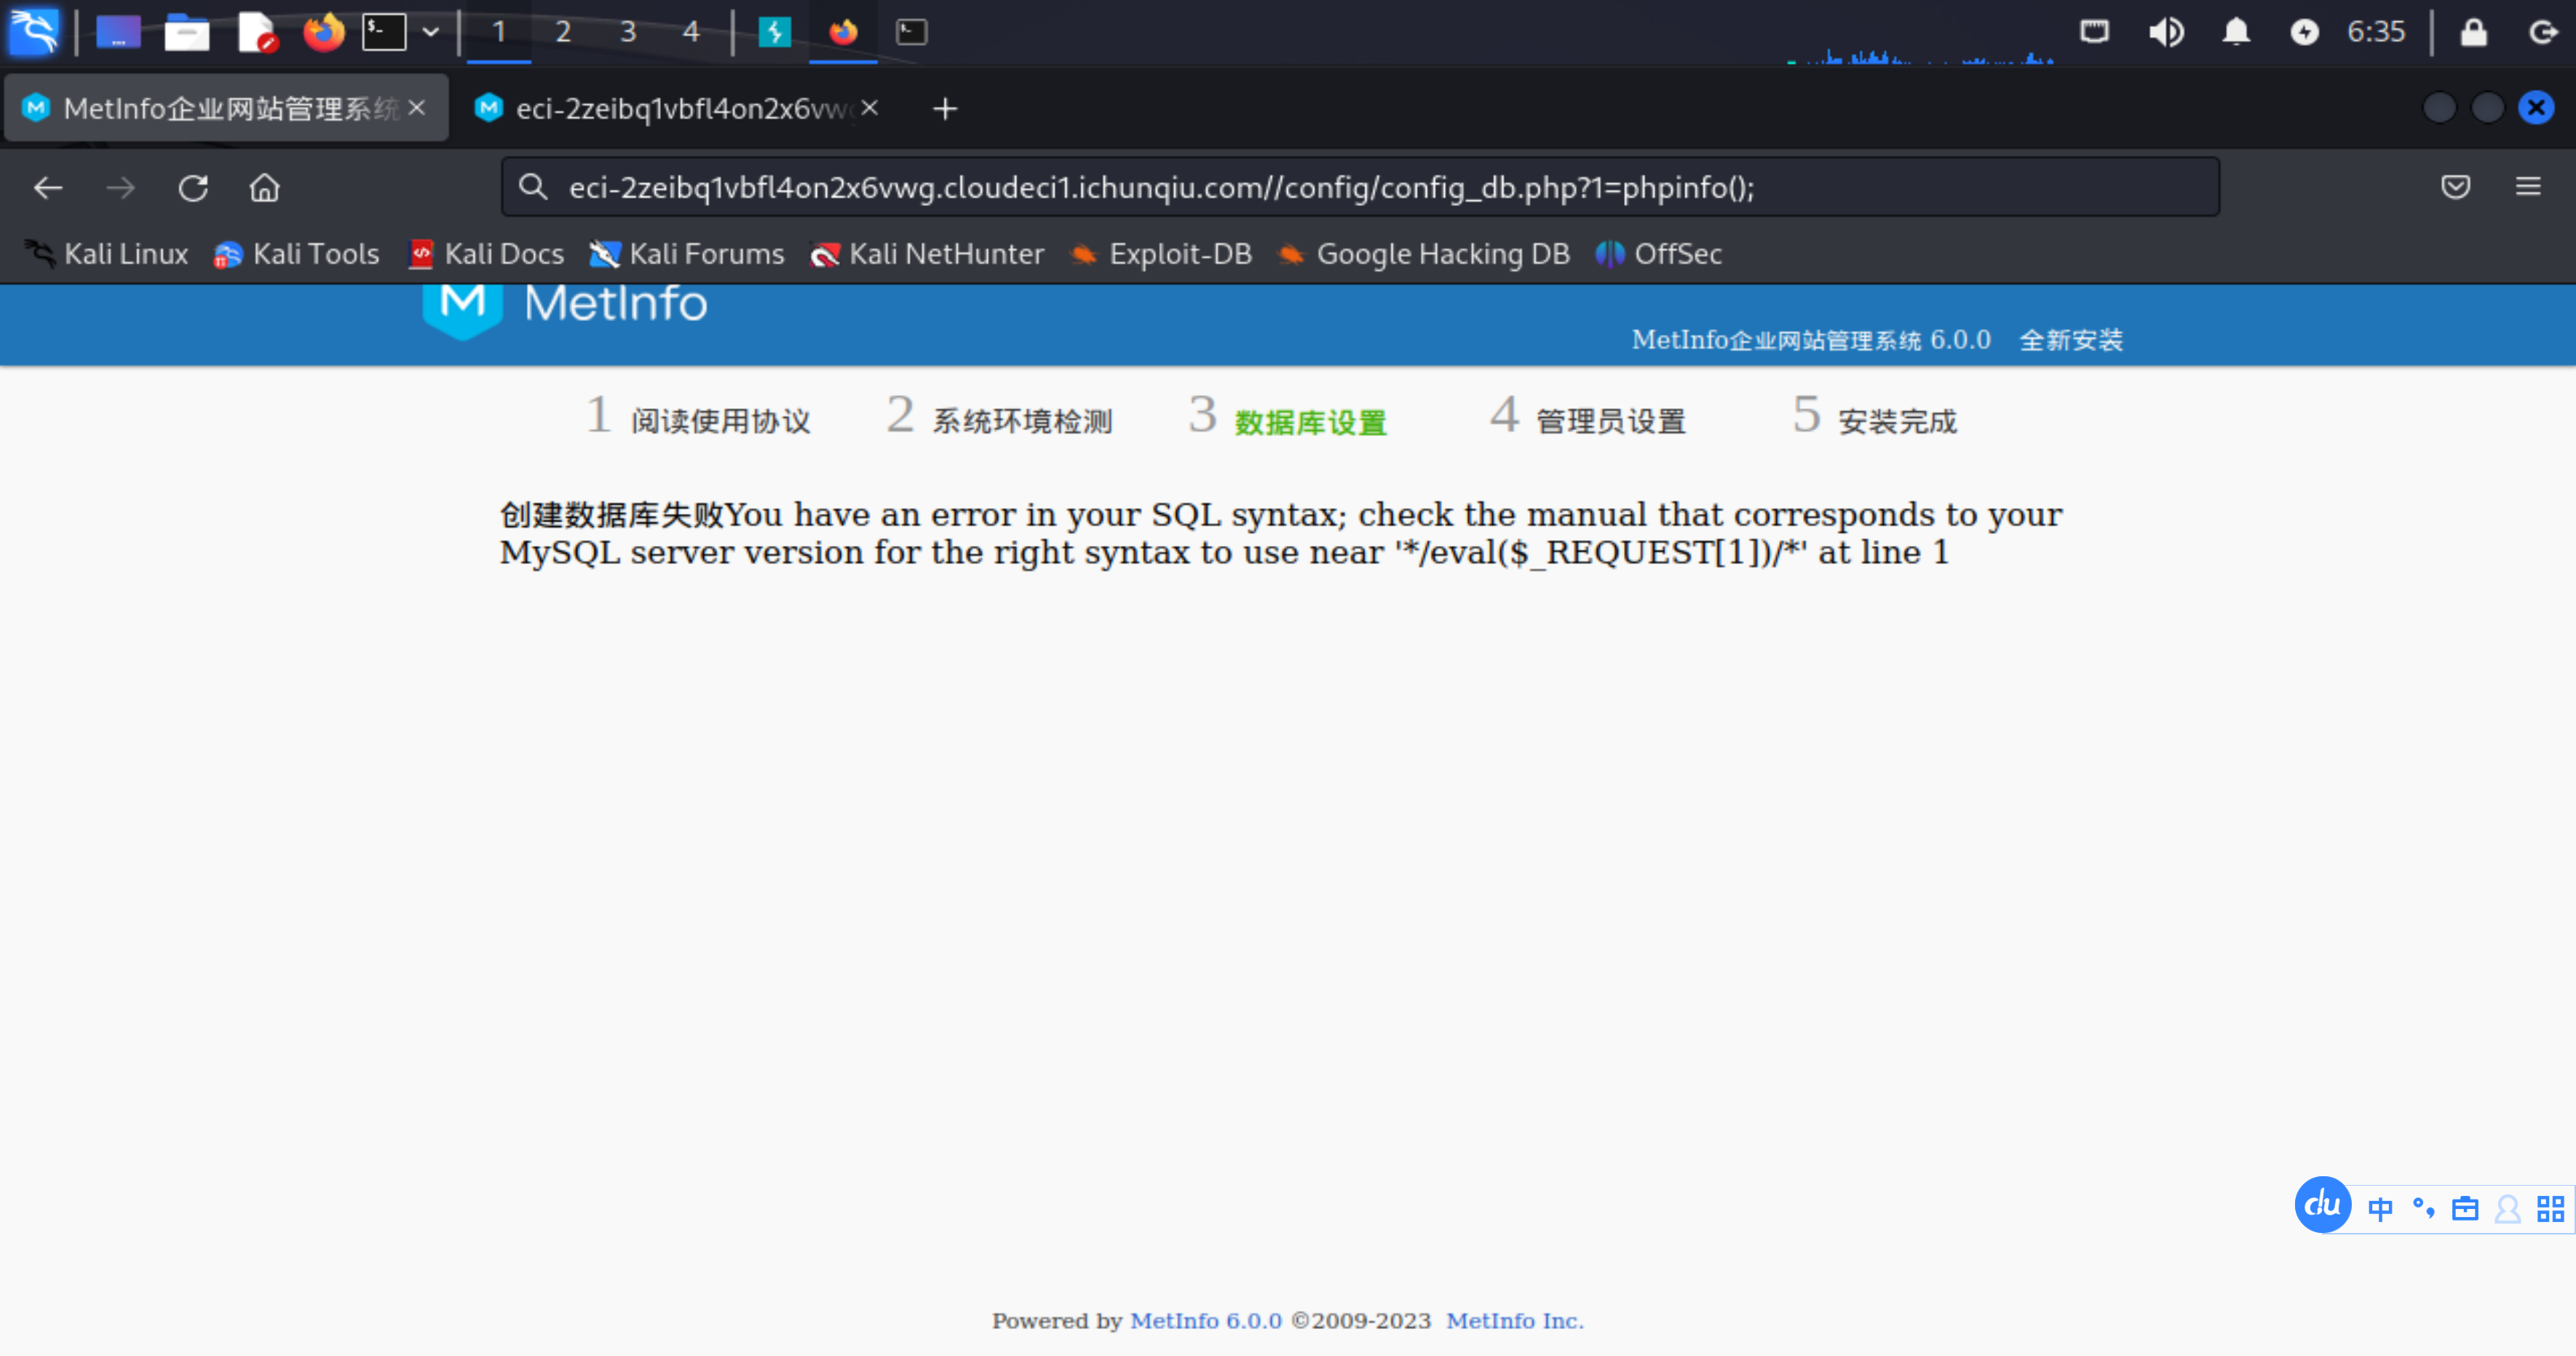Viewport: 2576px width, 1356px height.
Task: Focus the Firefox window in taskbar
Action: (843, 32)
